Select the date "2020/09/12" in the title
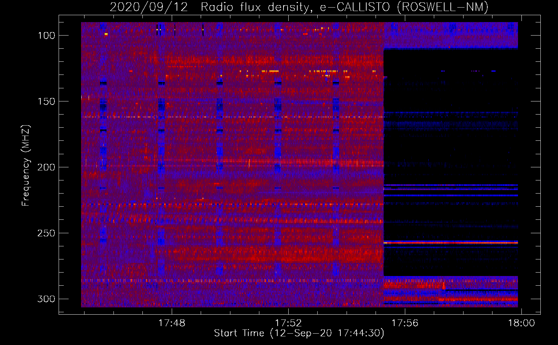The width and height of the screenshot is (558, 345). point(149,7)
